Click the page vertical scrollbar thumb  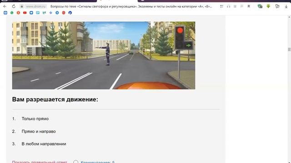coord(289,49)
